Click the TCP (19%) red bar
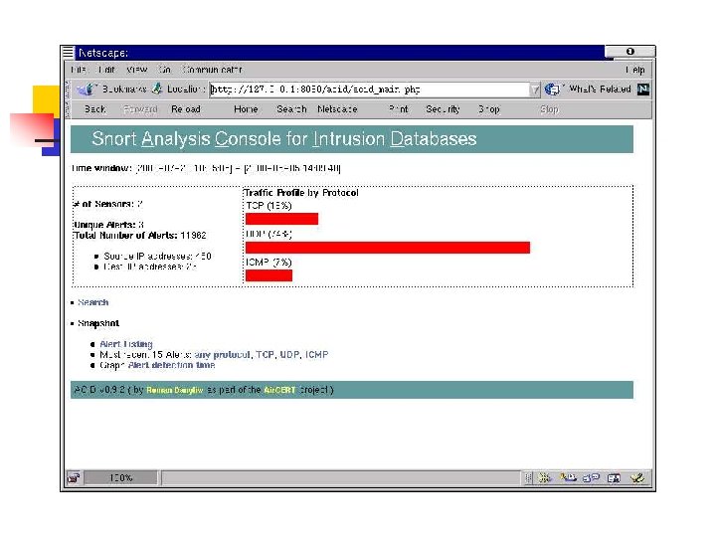This screenshot has width=716, height=537. [281, 219]
